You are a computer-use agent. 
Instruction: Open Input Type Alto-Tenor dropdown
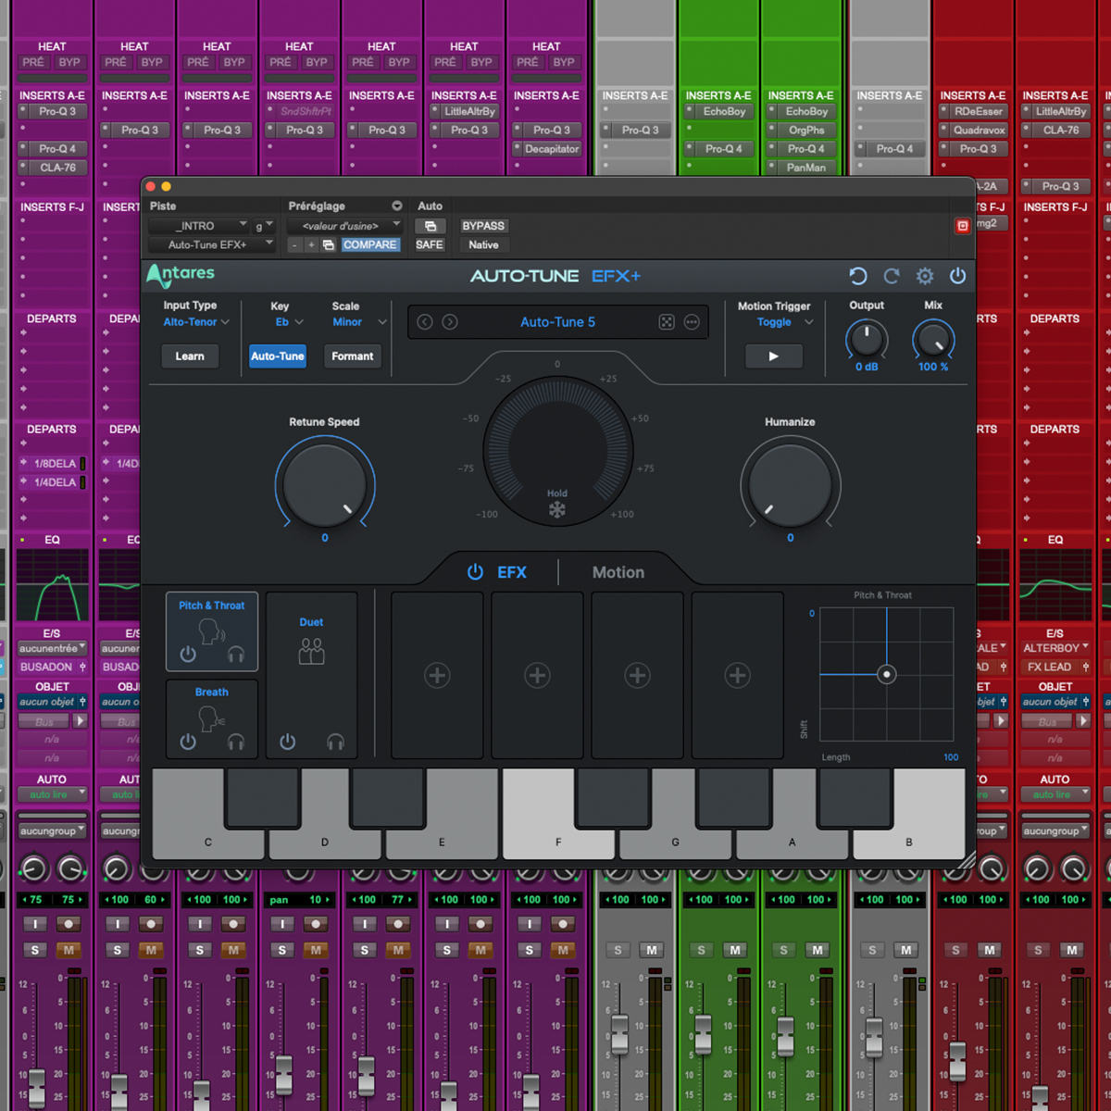point(196,322)
